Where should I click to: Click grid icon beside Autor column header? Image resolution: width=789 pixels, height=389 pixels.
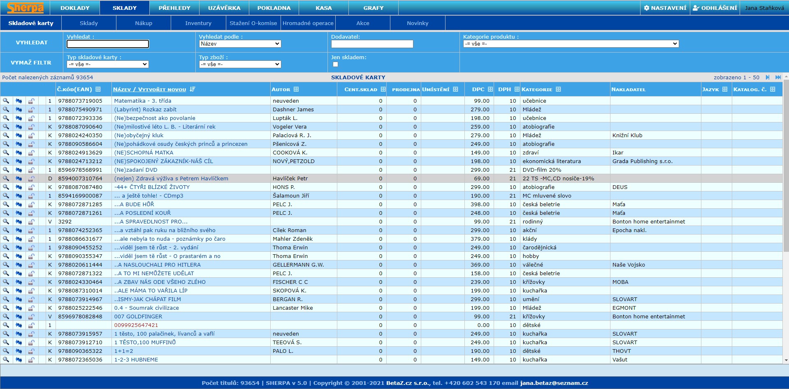[x=296, y=89]
